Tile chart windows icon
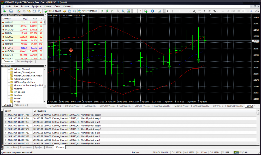 (128, 11)
